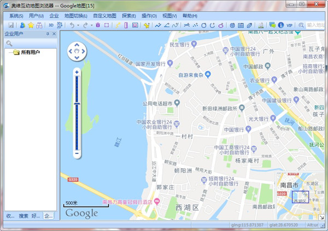Open the 帮助(H) menu
This screenshot has height=231, width=328.
click(190, 16)
